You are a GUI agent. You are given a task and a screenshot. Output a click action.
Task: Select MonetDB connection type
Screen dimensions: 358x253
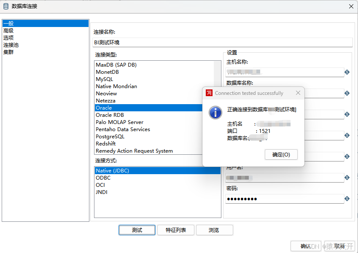pyautogui.click(x=154, y=72)
